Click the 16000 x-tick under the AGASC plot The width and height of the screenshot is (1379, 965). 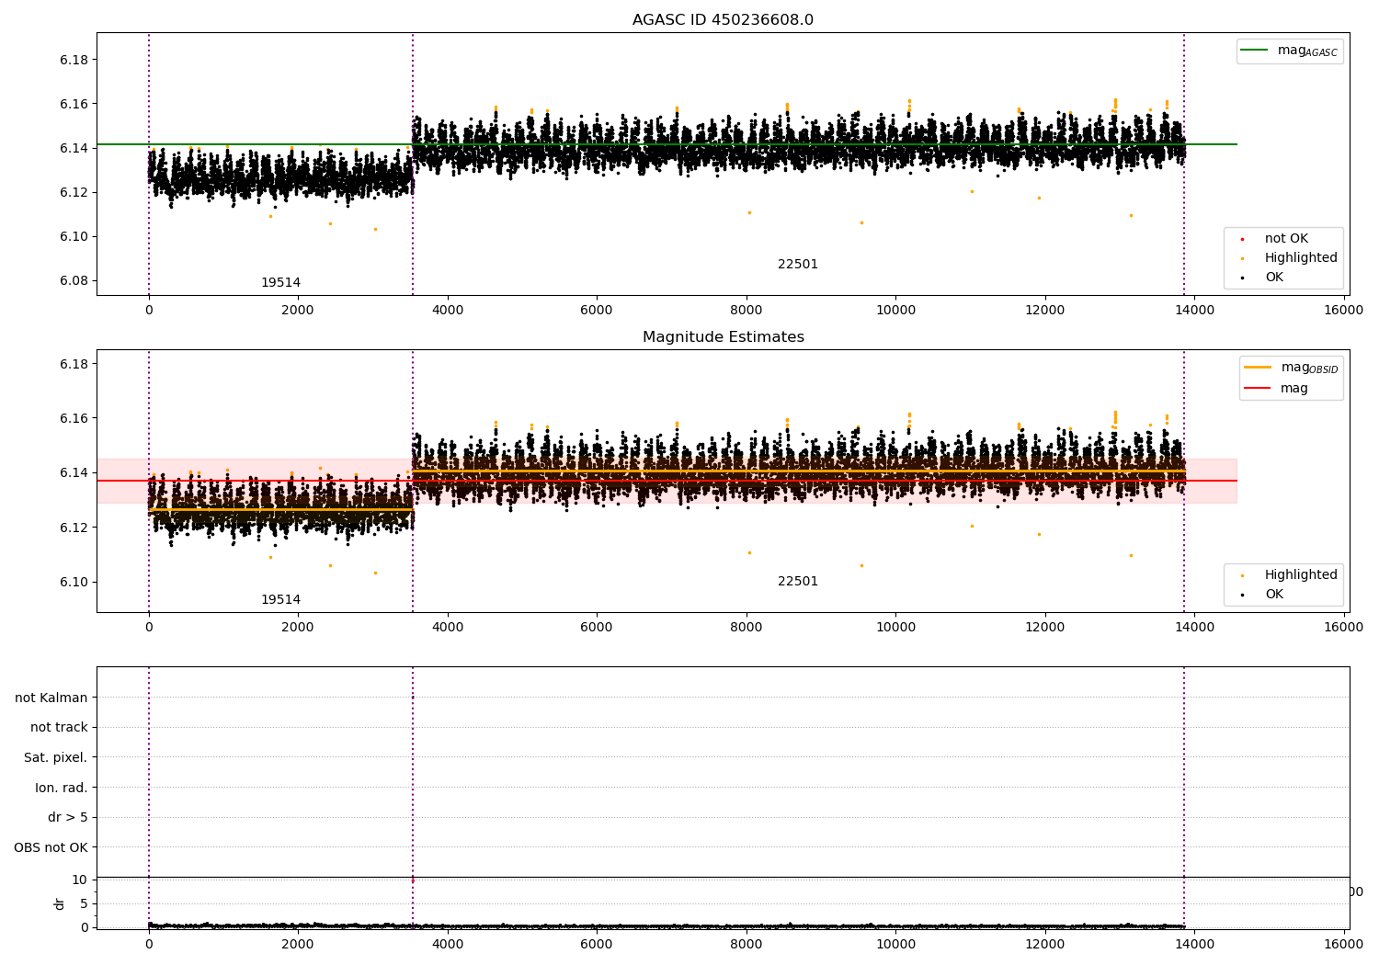[1343, 311]
